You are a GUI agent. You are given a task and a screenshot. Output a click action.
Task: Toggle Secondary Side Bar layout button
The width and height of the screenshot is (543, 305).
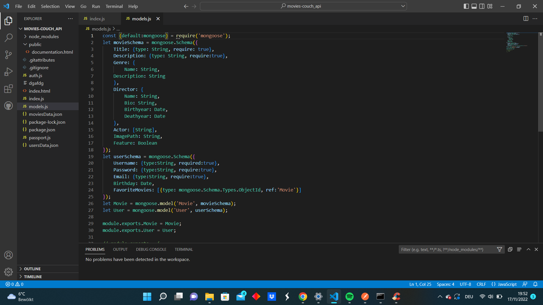[482, 6]
